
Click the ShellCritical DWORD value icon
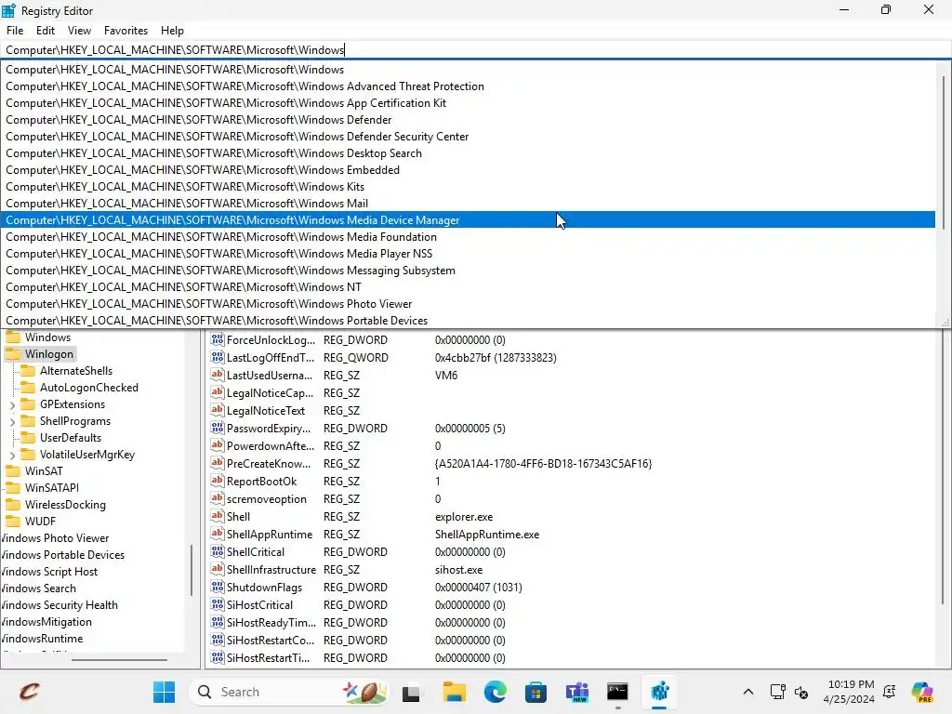pos(218,552)
